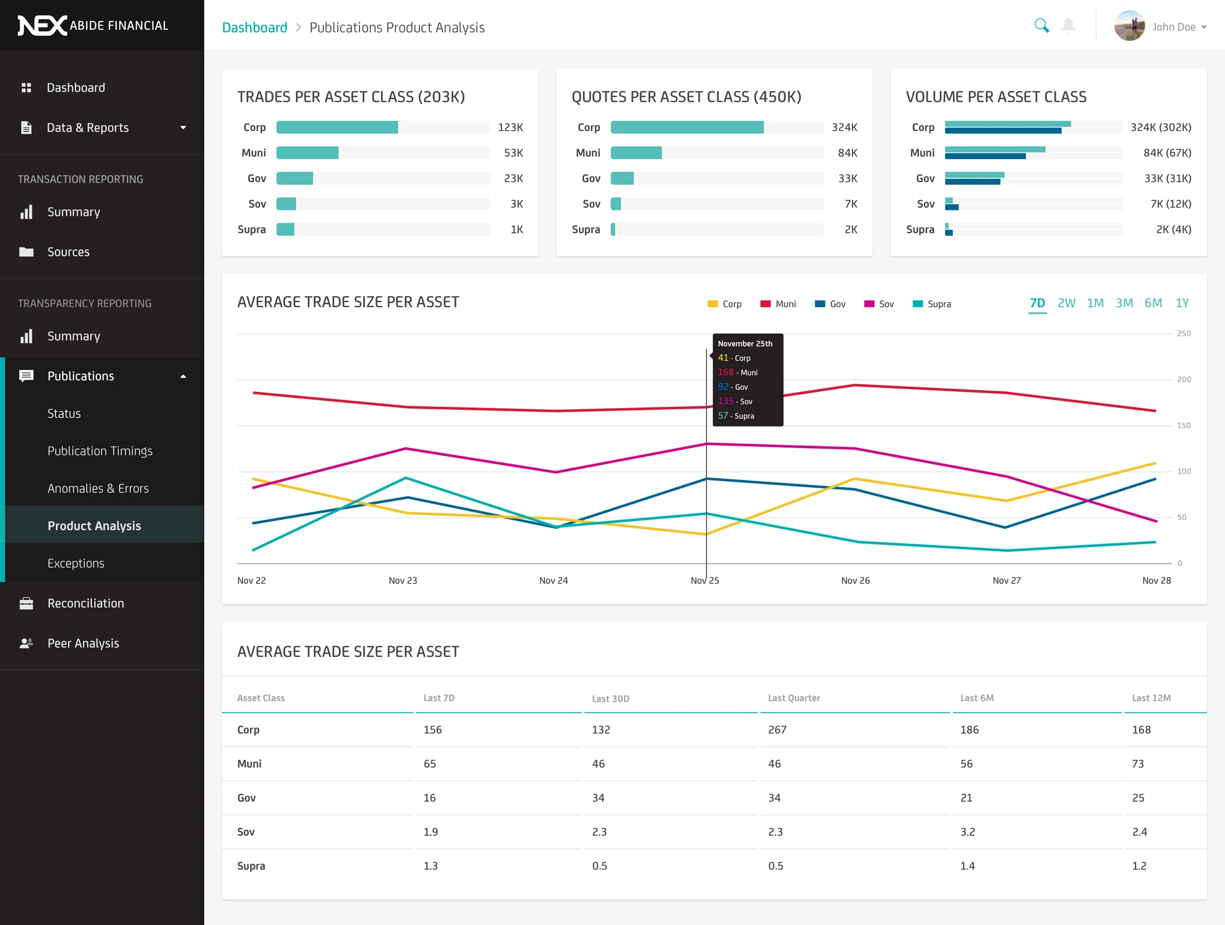Toggle the Gov series in chart legend
1225x925 pixels.
(x=831, y=304)
